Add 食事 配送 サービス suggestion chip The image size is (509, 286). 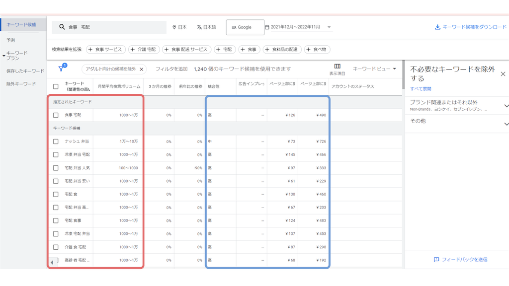tap(187, 49)
